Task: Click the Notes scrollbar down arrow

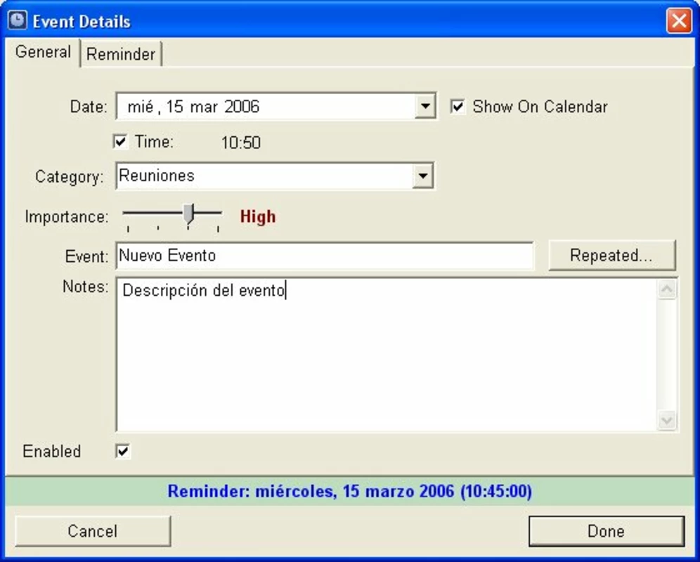Action: [x=667, y=420]
